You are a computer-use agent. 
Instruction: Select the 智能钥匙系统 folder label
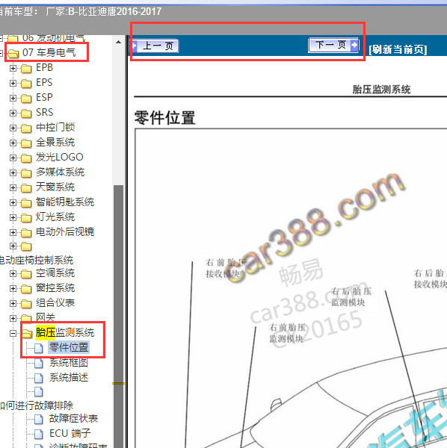tap(65, 202)
